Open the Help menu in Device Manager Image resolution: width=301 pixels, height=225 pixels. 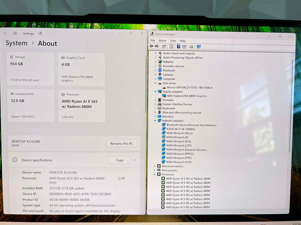point(182,41)
